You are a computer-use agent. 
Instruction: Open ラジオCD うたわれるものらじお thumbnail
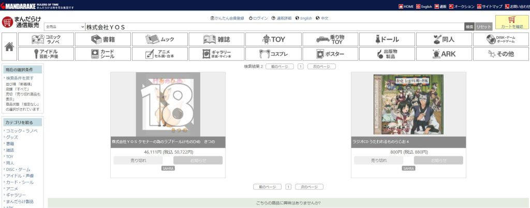(408, 104)
